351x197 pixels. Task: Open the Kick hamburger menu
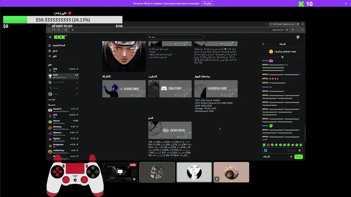point(50,37)
